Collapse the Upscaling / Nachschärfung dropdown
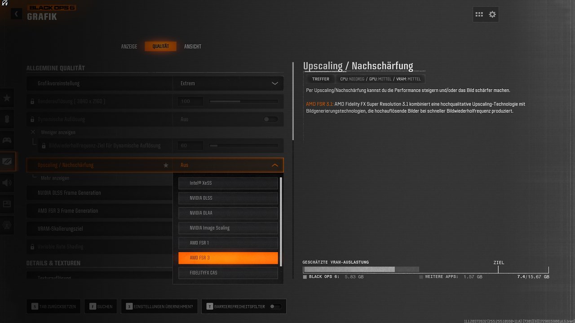The image size is (575, 323). (275, 165)
